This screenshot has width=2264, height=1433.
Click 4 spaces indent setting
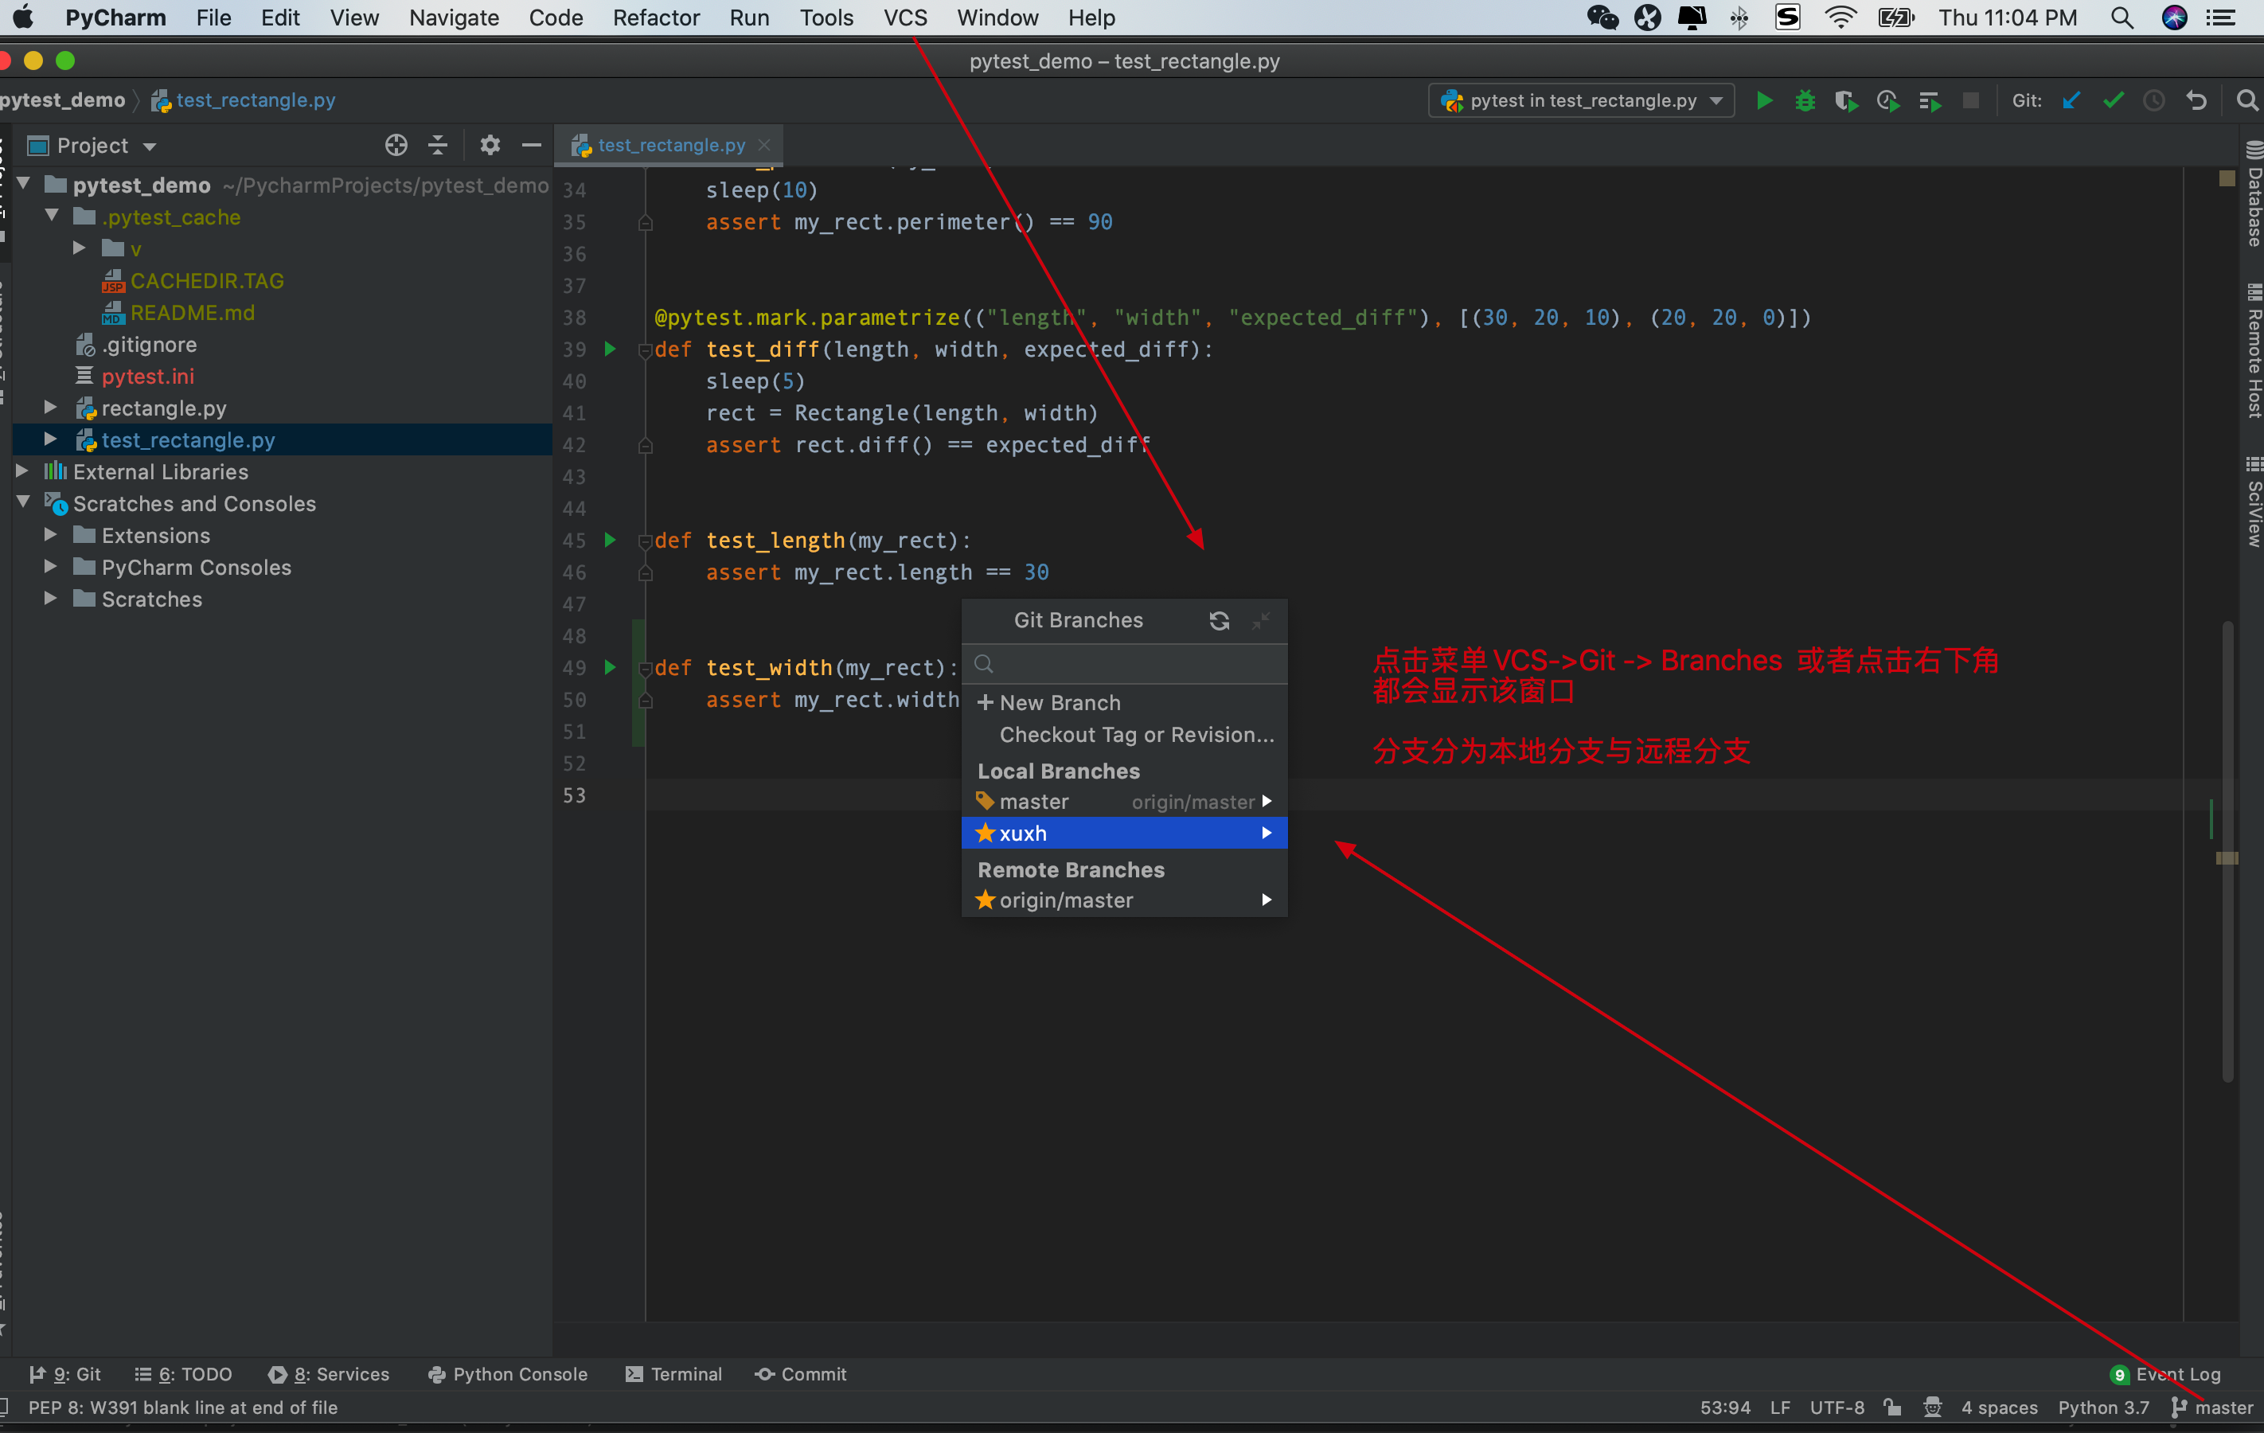1999,1408
